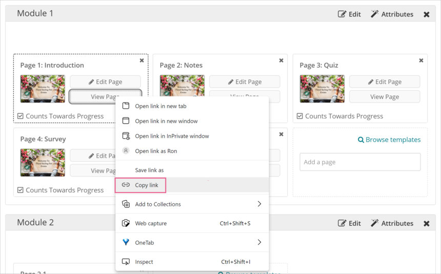Click the Page 4: Survey title

pos(43,139)
